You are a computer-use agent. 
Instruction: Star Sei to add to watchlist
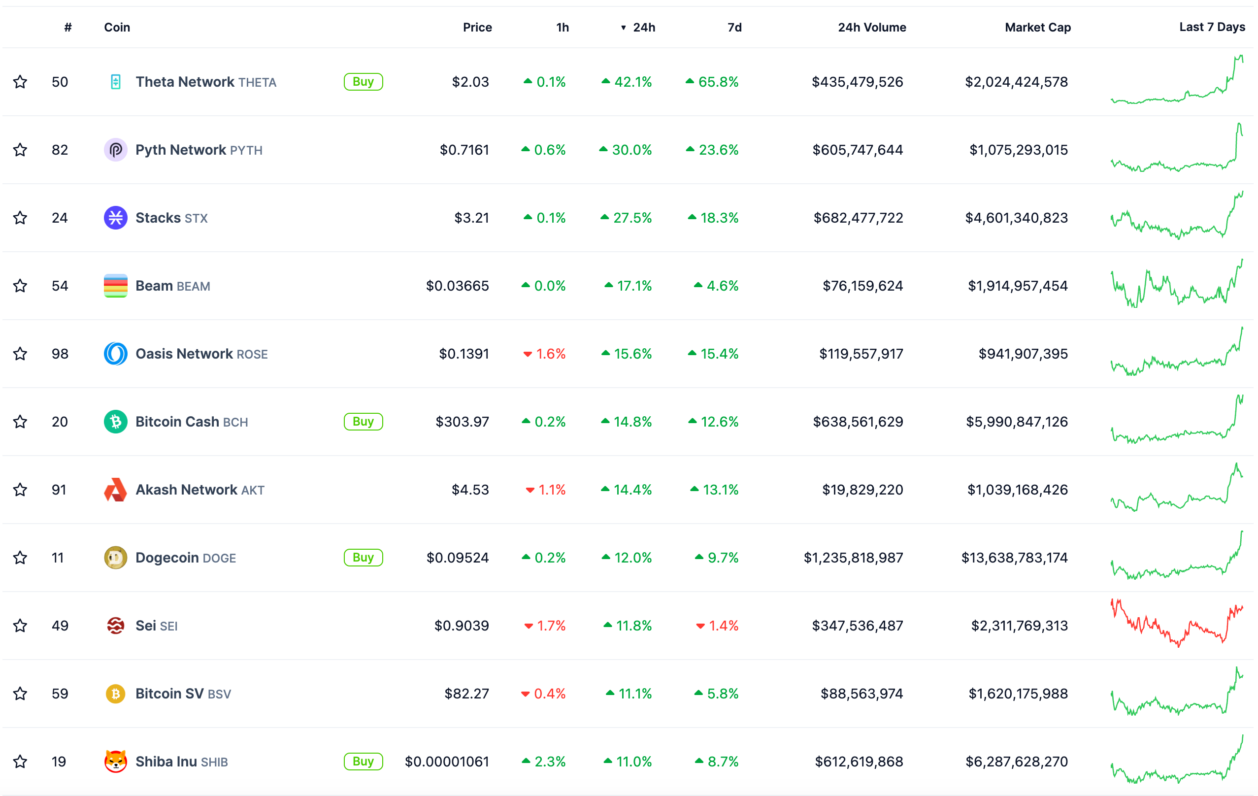pyautogui.click(x=20, y=626)
